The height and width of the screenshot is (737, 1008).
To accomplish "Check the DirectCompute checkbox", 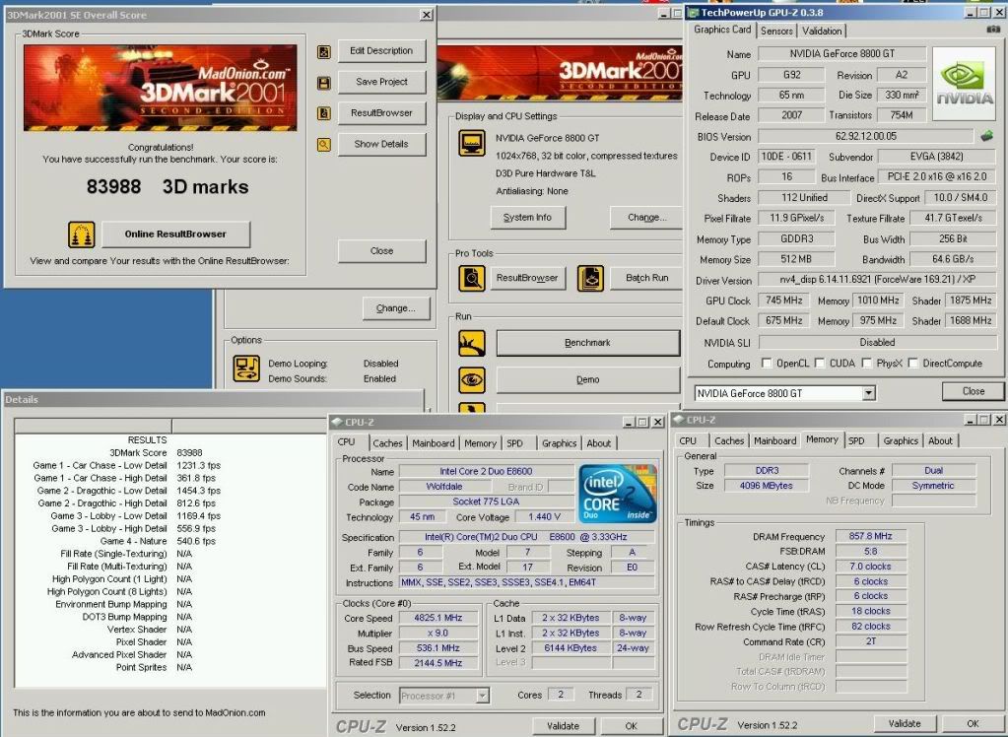I will pos(912,364).
